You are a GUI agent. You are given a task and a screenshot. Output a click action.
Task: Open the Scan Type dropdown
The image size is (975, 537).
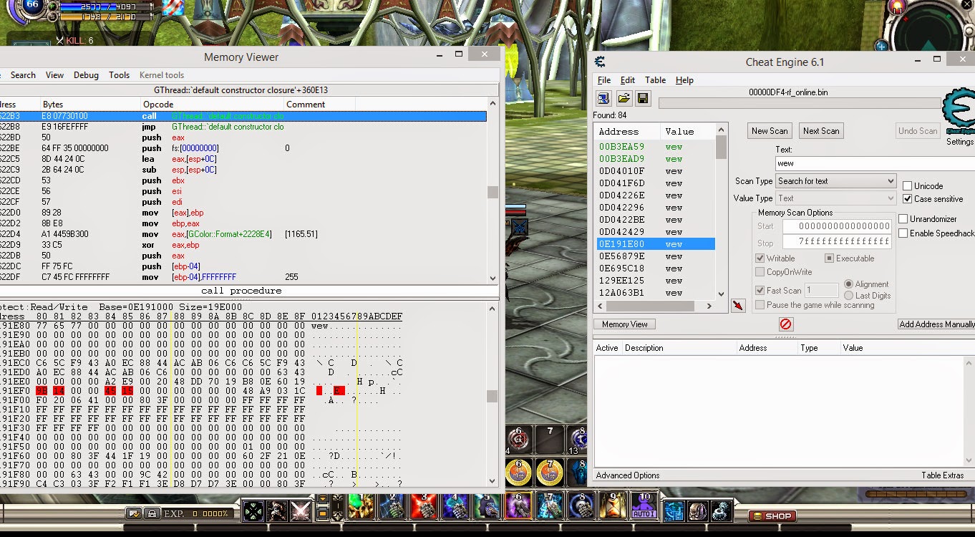[x=836, y=181]
